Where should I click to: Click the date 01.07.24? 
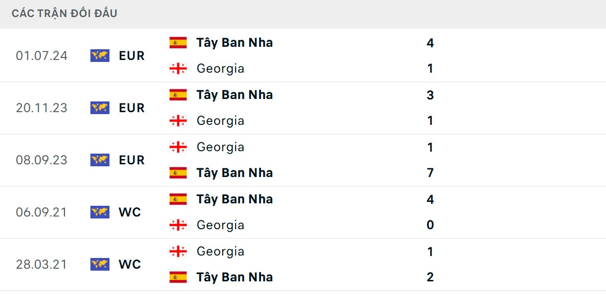tap(42, 56)
